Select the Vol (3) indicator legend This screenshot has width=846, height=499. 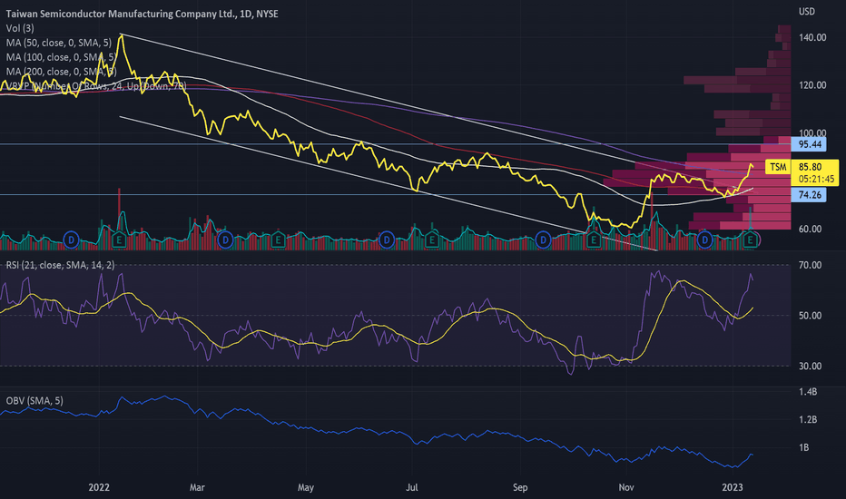pos(20,28)
